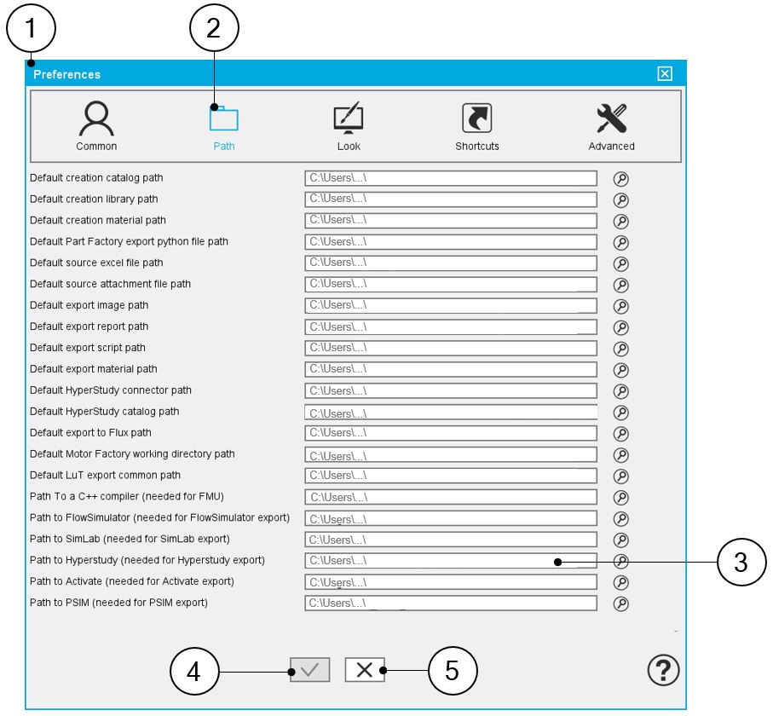
Task: Browse for default export image path
Action: [620, 306]
